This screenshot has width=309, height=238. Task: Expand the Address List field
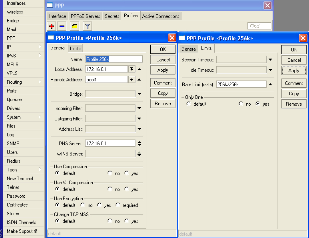[x=140, y=129]
